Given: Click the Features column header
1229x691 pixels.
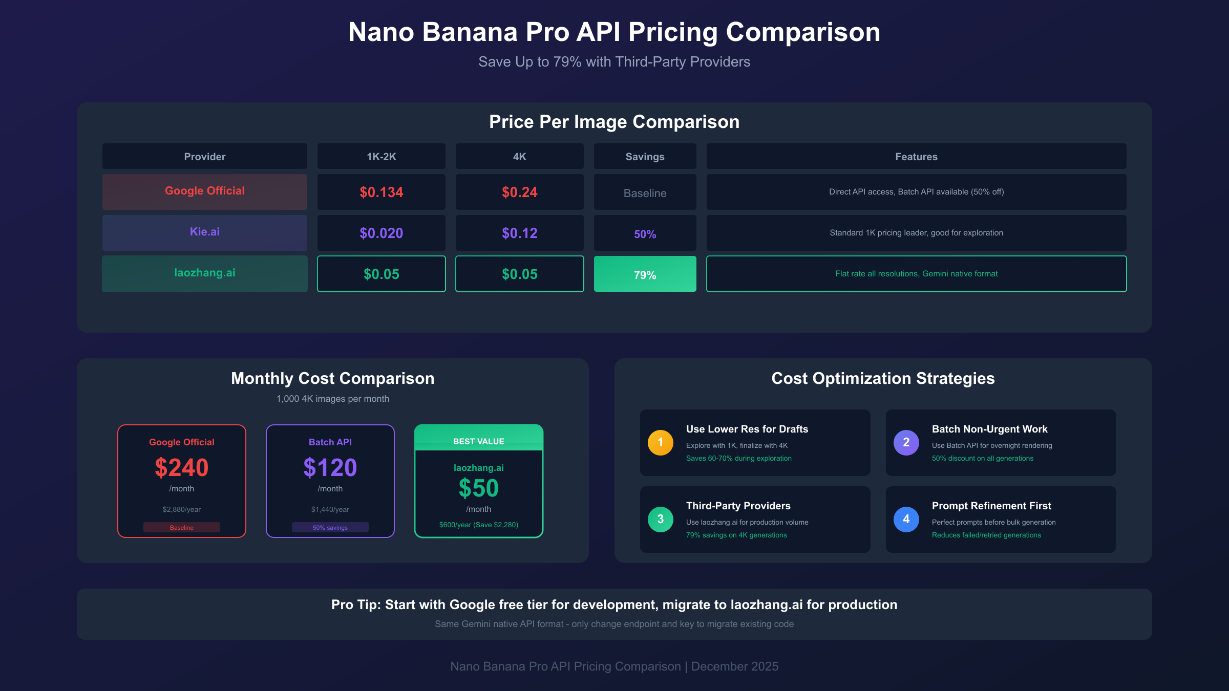Looking at the screenshot, I should (x=916, y=157).
